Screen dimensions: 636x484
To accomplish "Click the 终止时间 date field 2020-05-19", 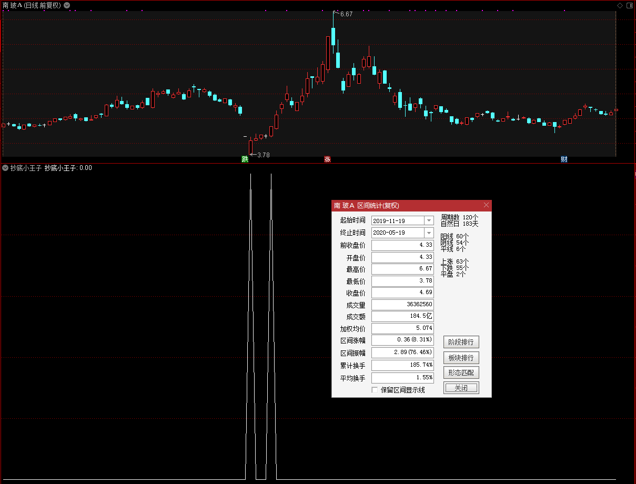I will (x=398, y=233).
